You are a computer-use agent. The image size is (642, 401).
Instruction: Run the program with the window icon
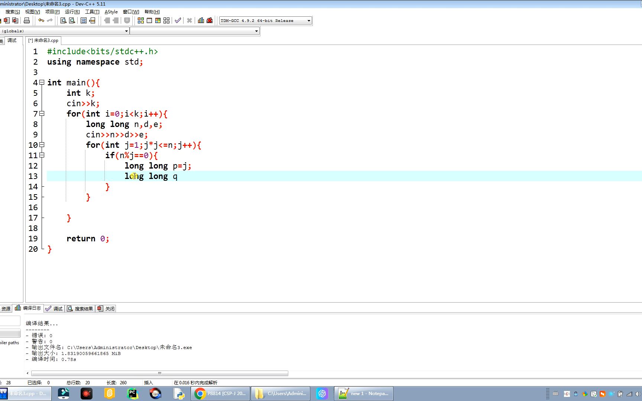pyautogui.click(x=149, y=20)
